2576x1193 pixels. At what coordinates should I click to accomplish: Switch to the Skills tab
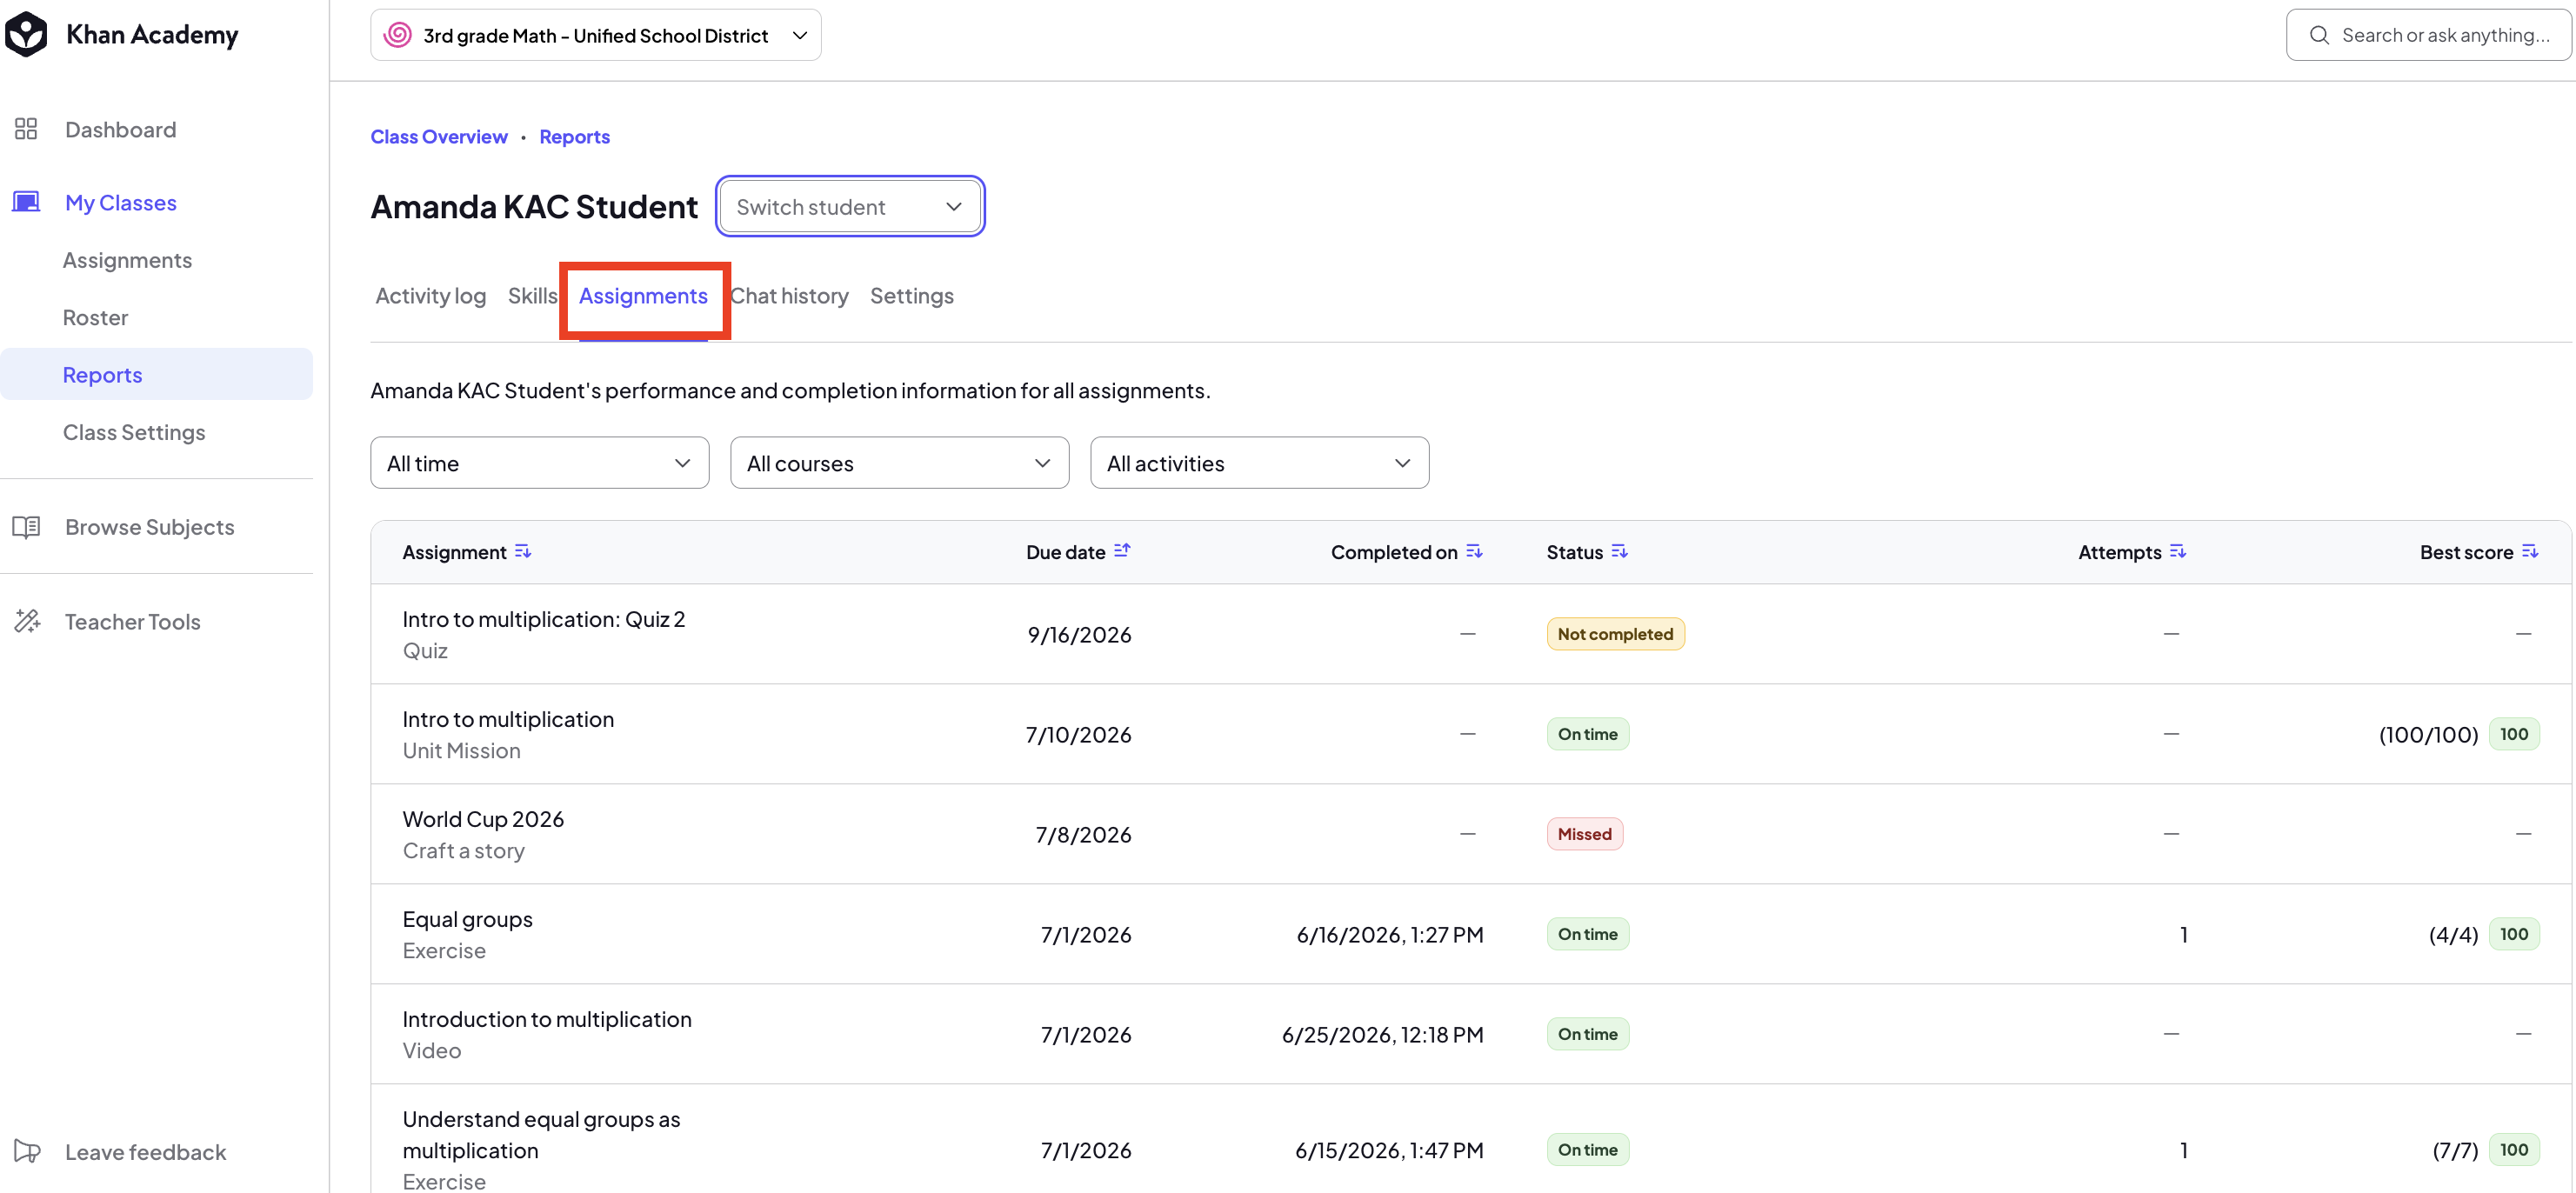pyautogui.click(x=532, y=296)
